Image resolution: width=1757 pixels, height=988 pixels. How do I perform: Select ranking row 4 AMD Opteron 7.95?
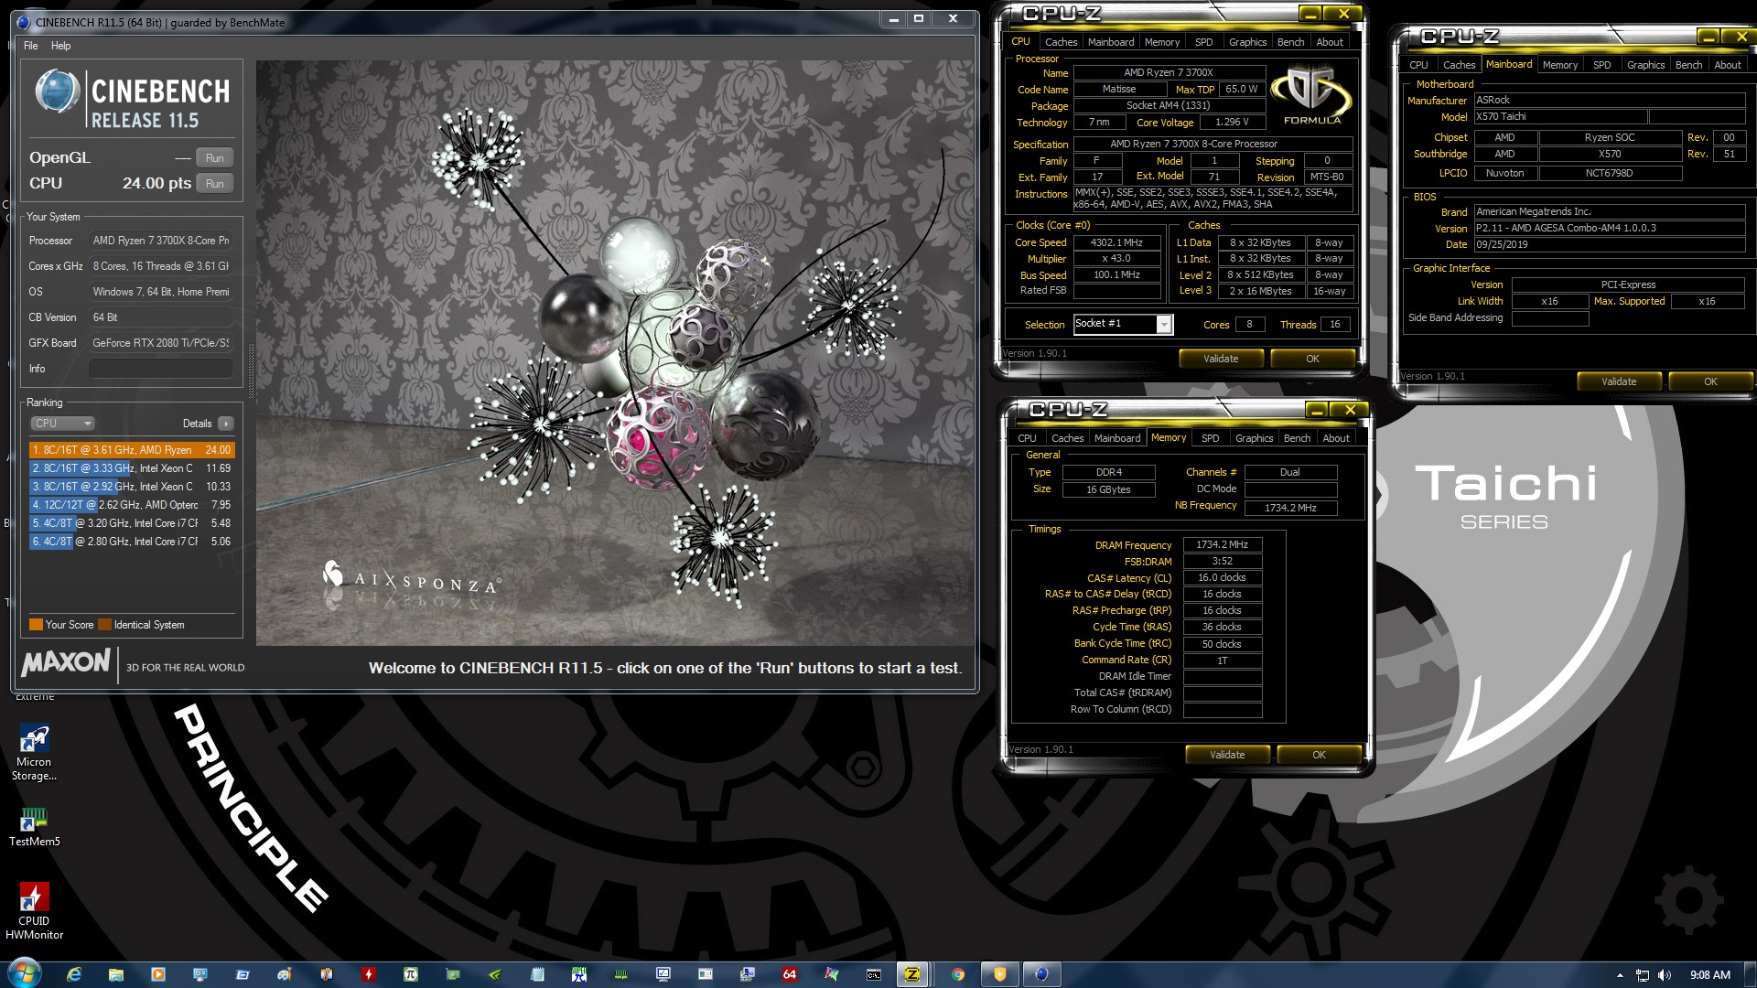pyautogui.click(x=132, y=505)
